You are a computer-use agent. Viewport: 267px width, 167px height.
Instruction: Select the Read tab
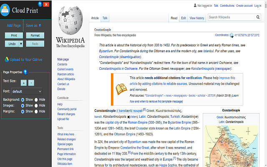(174, 18)
